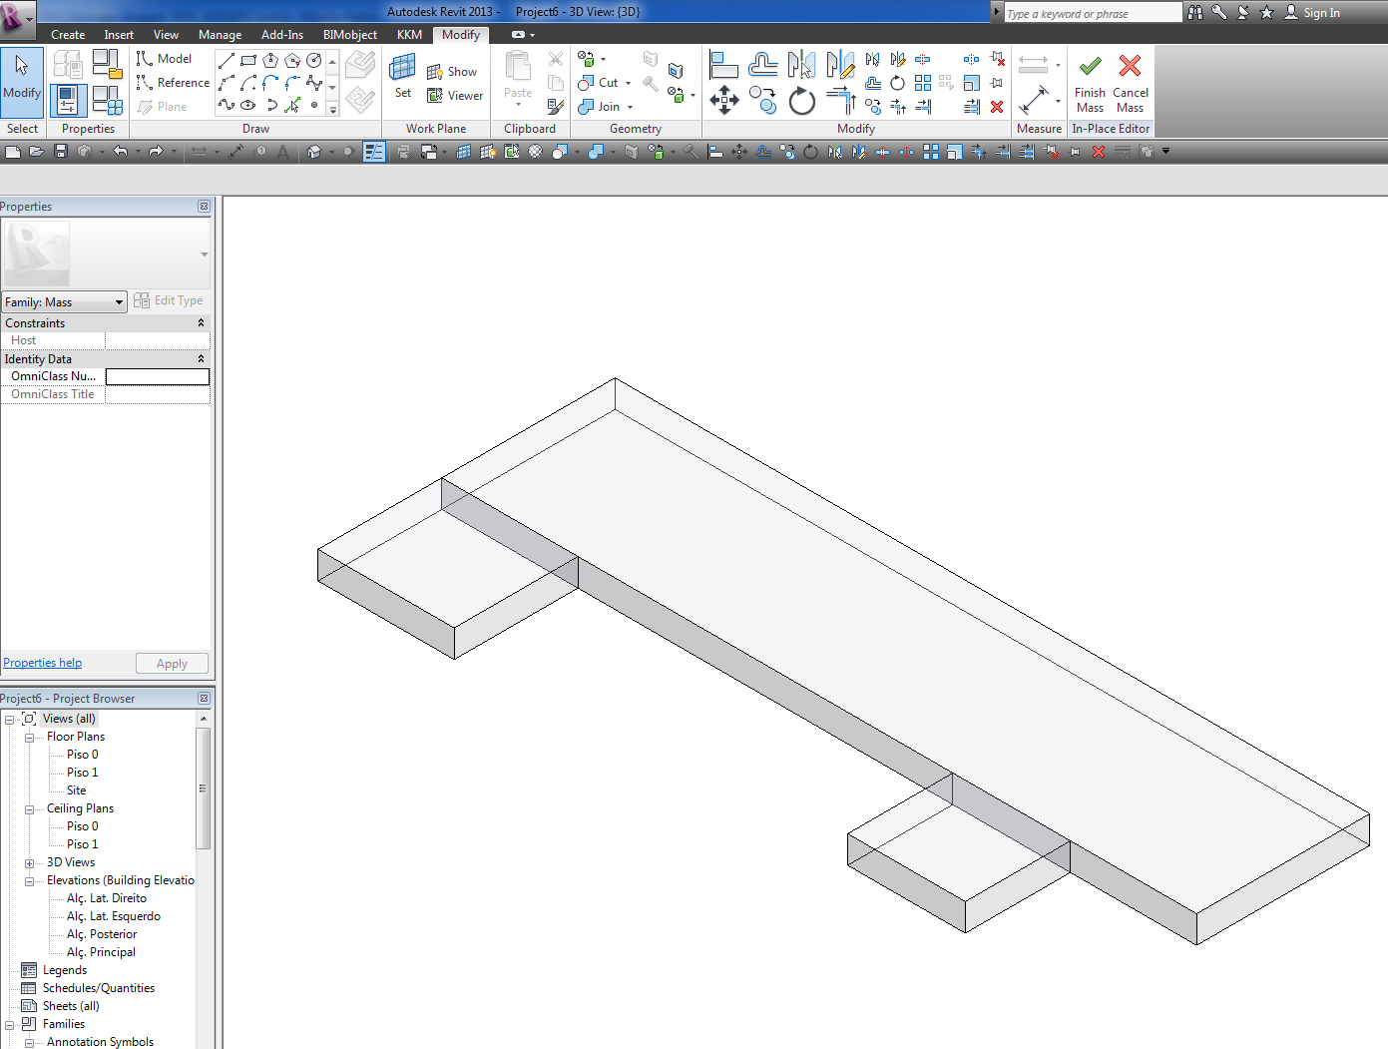Viewport: 1388px width, 1049px height.
Task: Click the Save icon in quick access toolbar
Action: [61, 152]
